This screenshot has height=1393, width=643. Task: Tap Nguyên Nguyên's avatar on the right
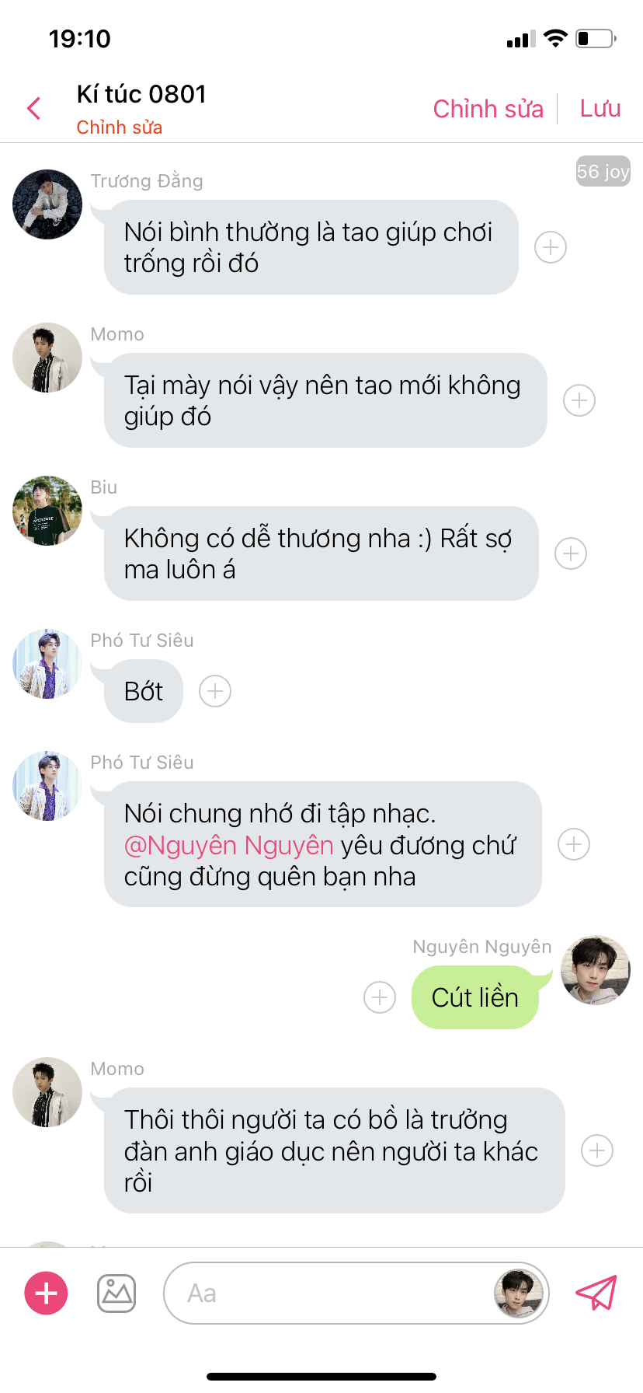pos(596,970)
